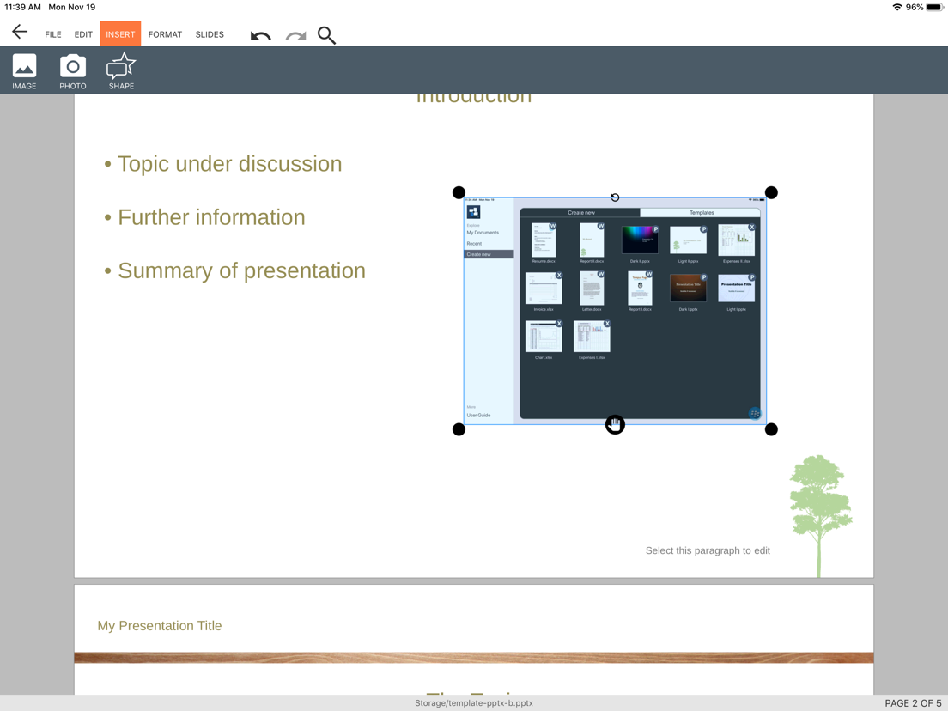This screenshot has width=948, height=711.
Task: Tap the hand move handle below the image
Action: tap(615, 424)
